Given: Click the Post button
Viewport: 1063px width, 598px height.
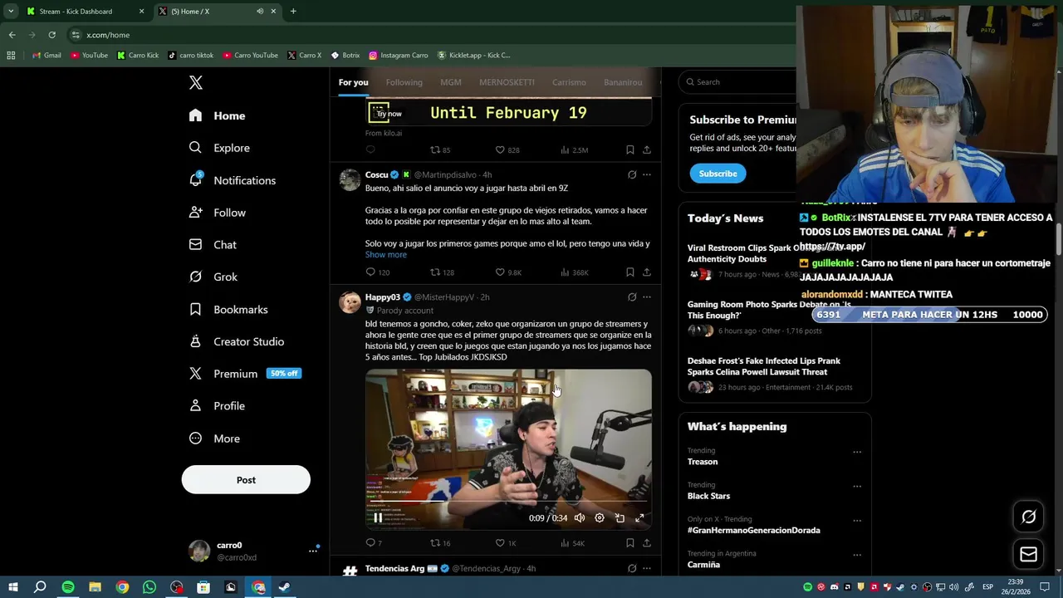Looking at the screenshot, I should pos(246,480).
